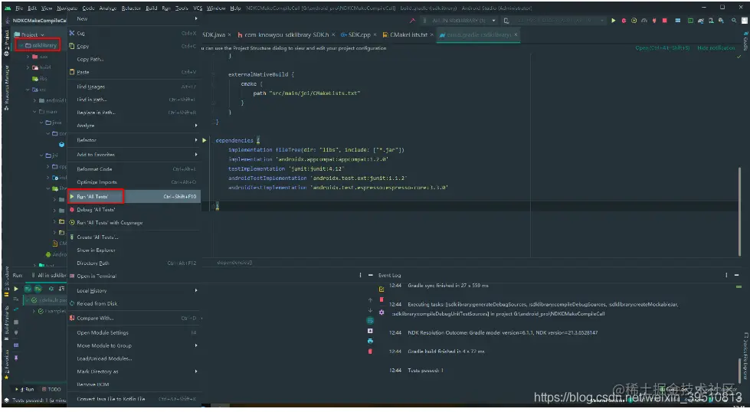Open Device File Explorer side panel
Image resolution: width=750 pixels, height=412 pixels.
point(745,356)
